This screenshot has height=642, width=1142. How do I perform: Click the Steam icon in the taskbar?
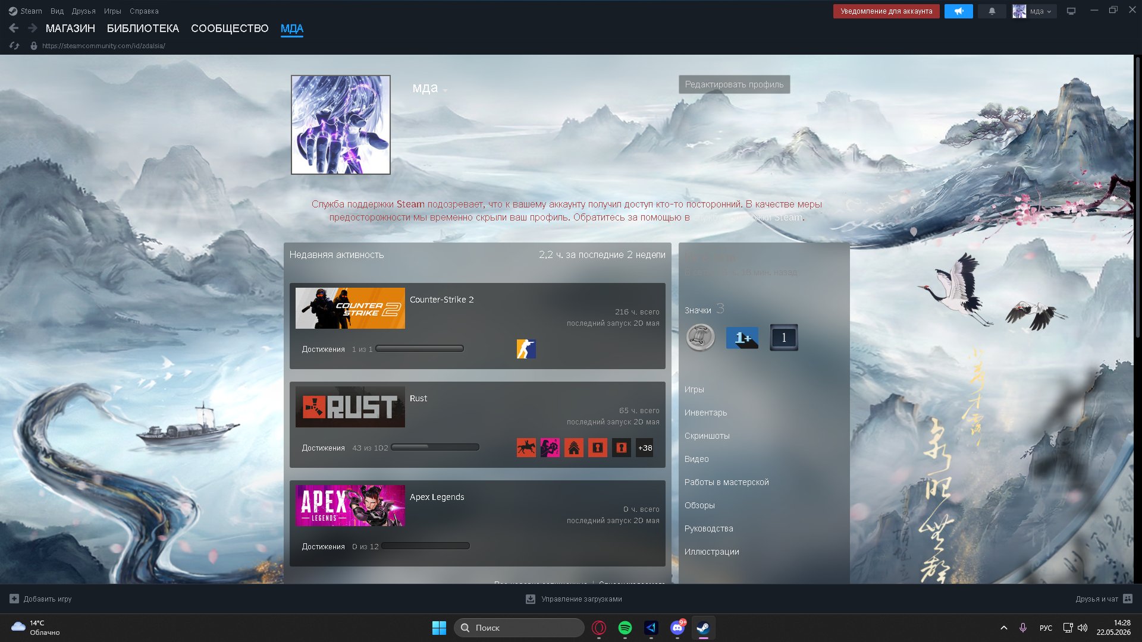click(x=703, y=628)
